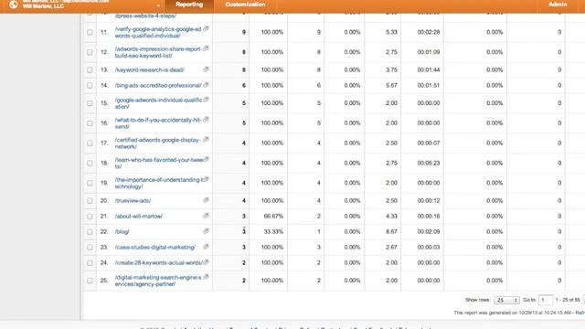Click the '1 - 25 of 55' pagination text
585x329 pixels.
point(568,300)
